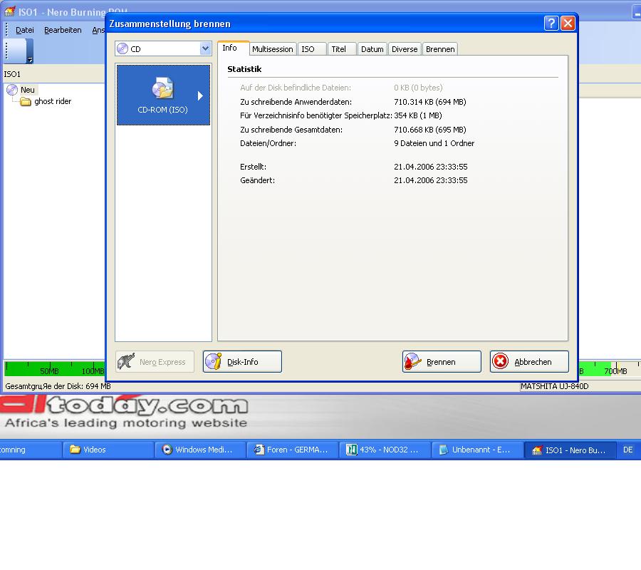The image size is (641, 570).
Task: Click the Zu schreibende Anwenderdaten value 710.314 KB
Action: [x=430, y=102]
